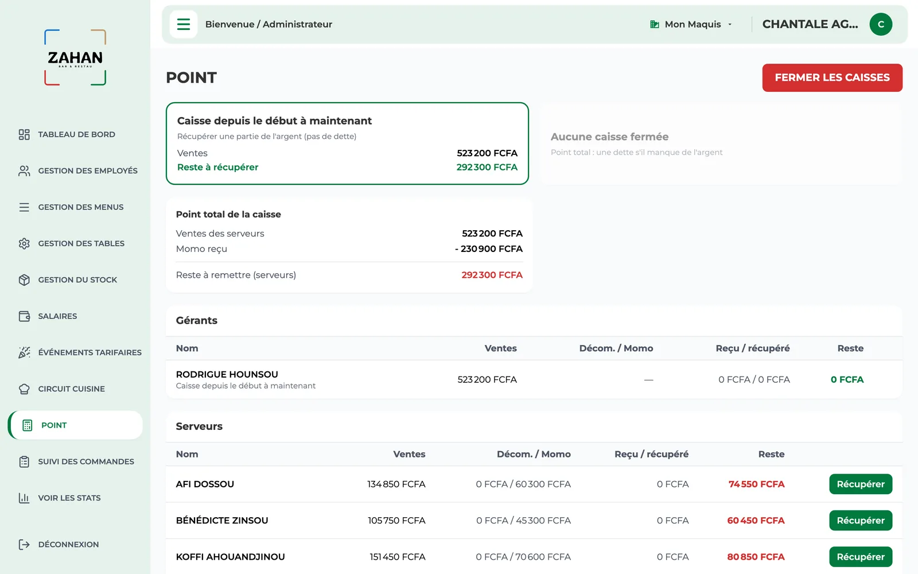Click the green C avatar circle
Viewport: 918px width, 574px height.
[881, 24]
